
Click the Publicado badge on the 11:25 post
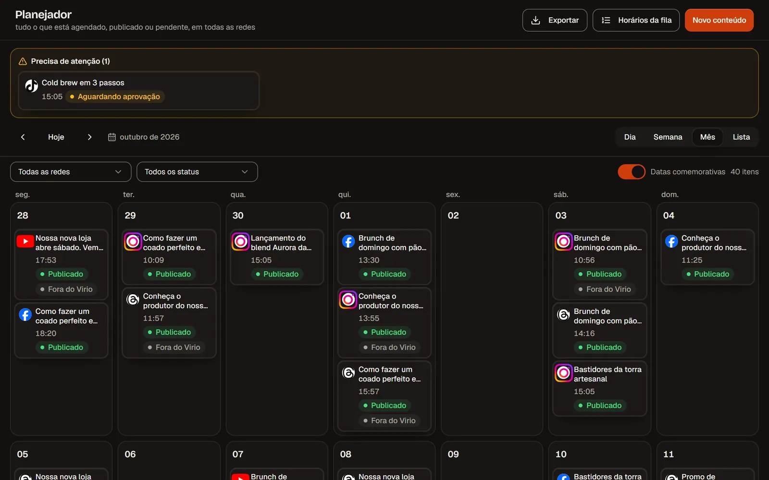[x=707, y=274]
